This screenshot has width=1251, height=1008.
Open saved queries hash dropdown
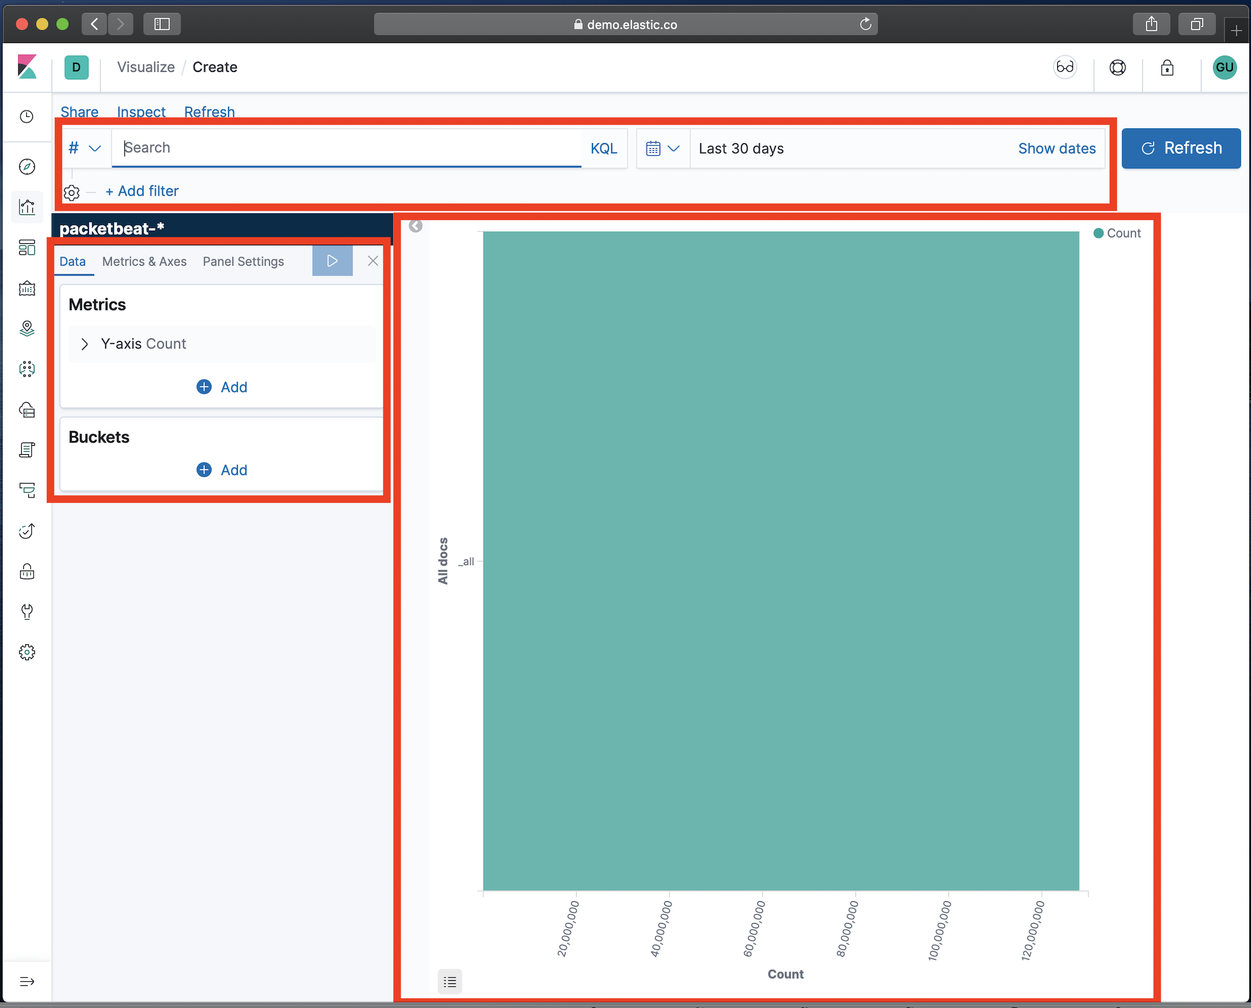84,148
